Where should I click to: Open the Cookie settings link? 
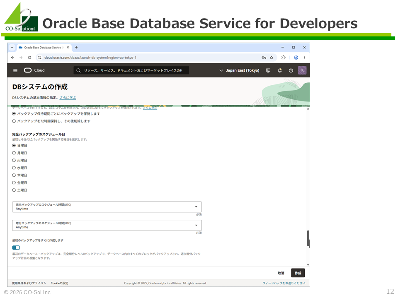[59, 283]
